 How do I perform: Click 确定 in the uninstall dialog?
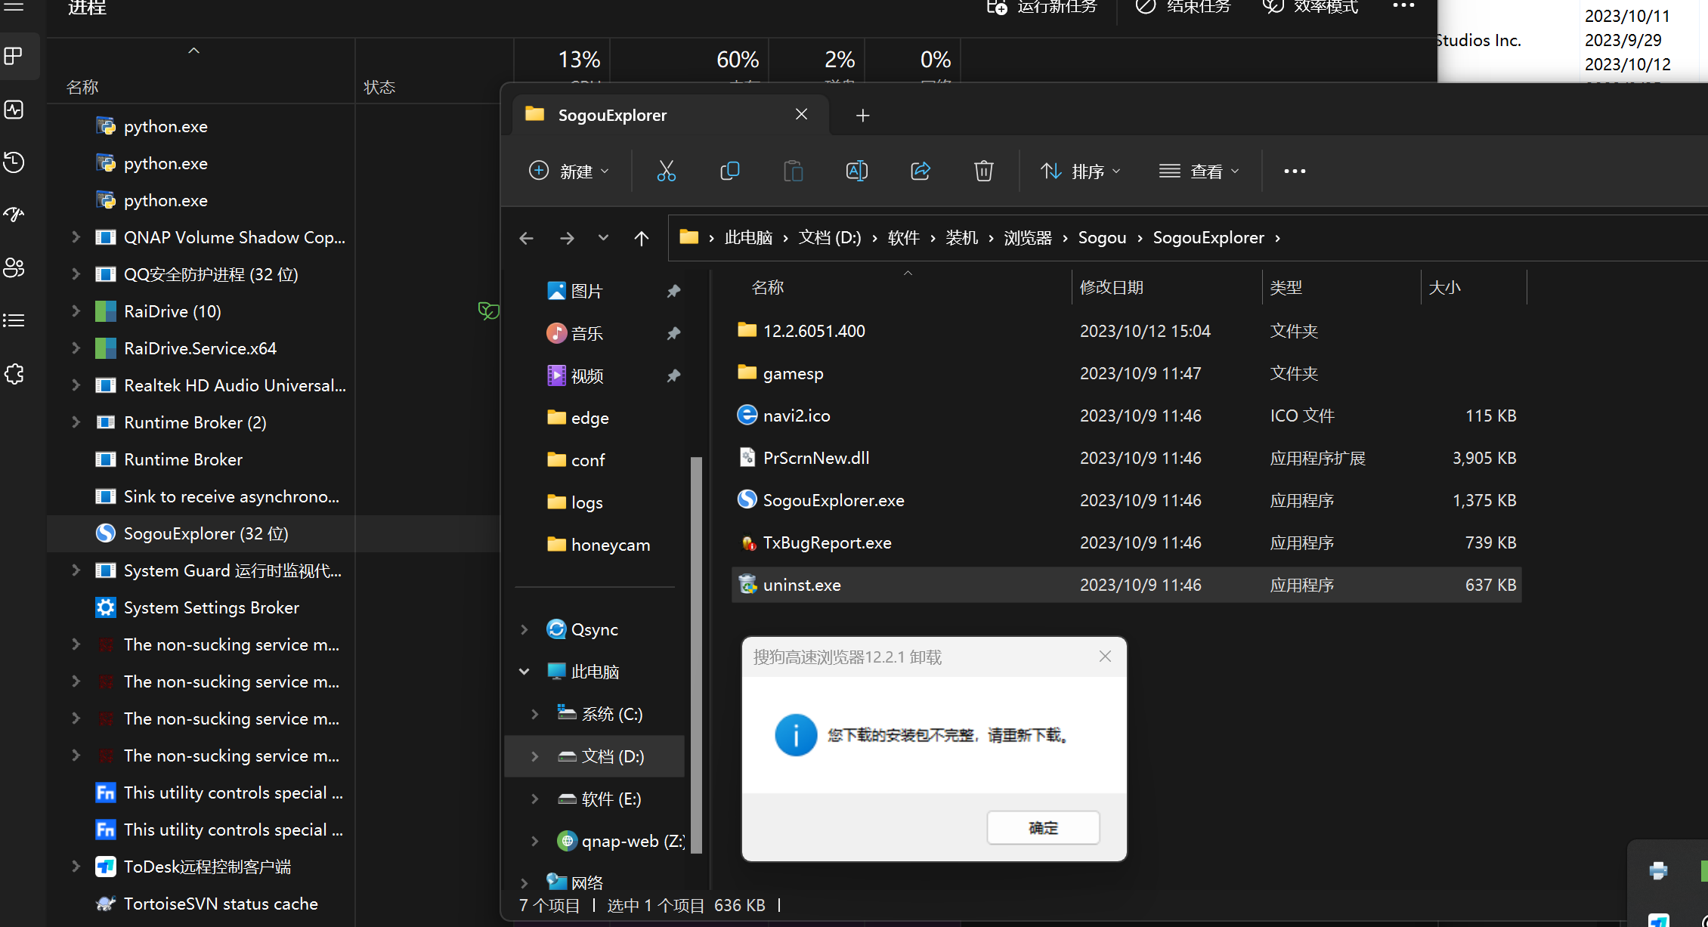pyautogui.click(x=1043, y=827)
